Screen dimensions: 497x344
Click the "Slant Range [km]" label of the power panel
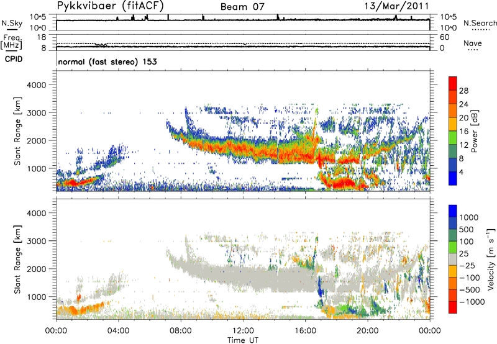[x=17, y=131]
